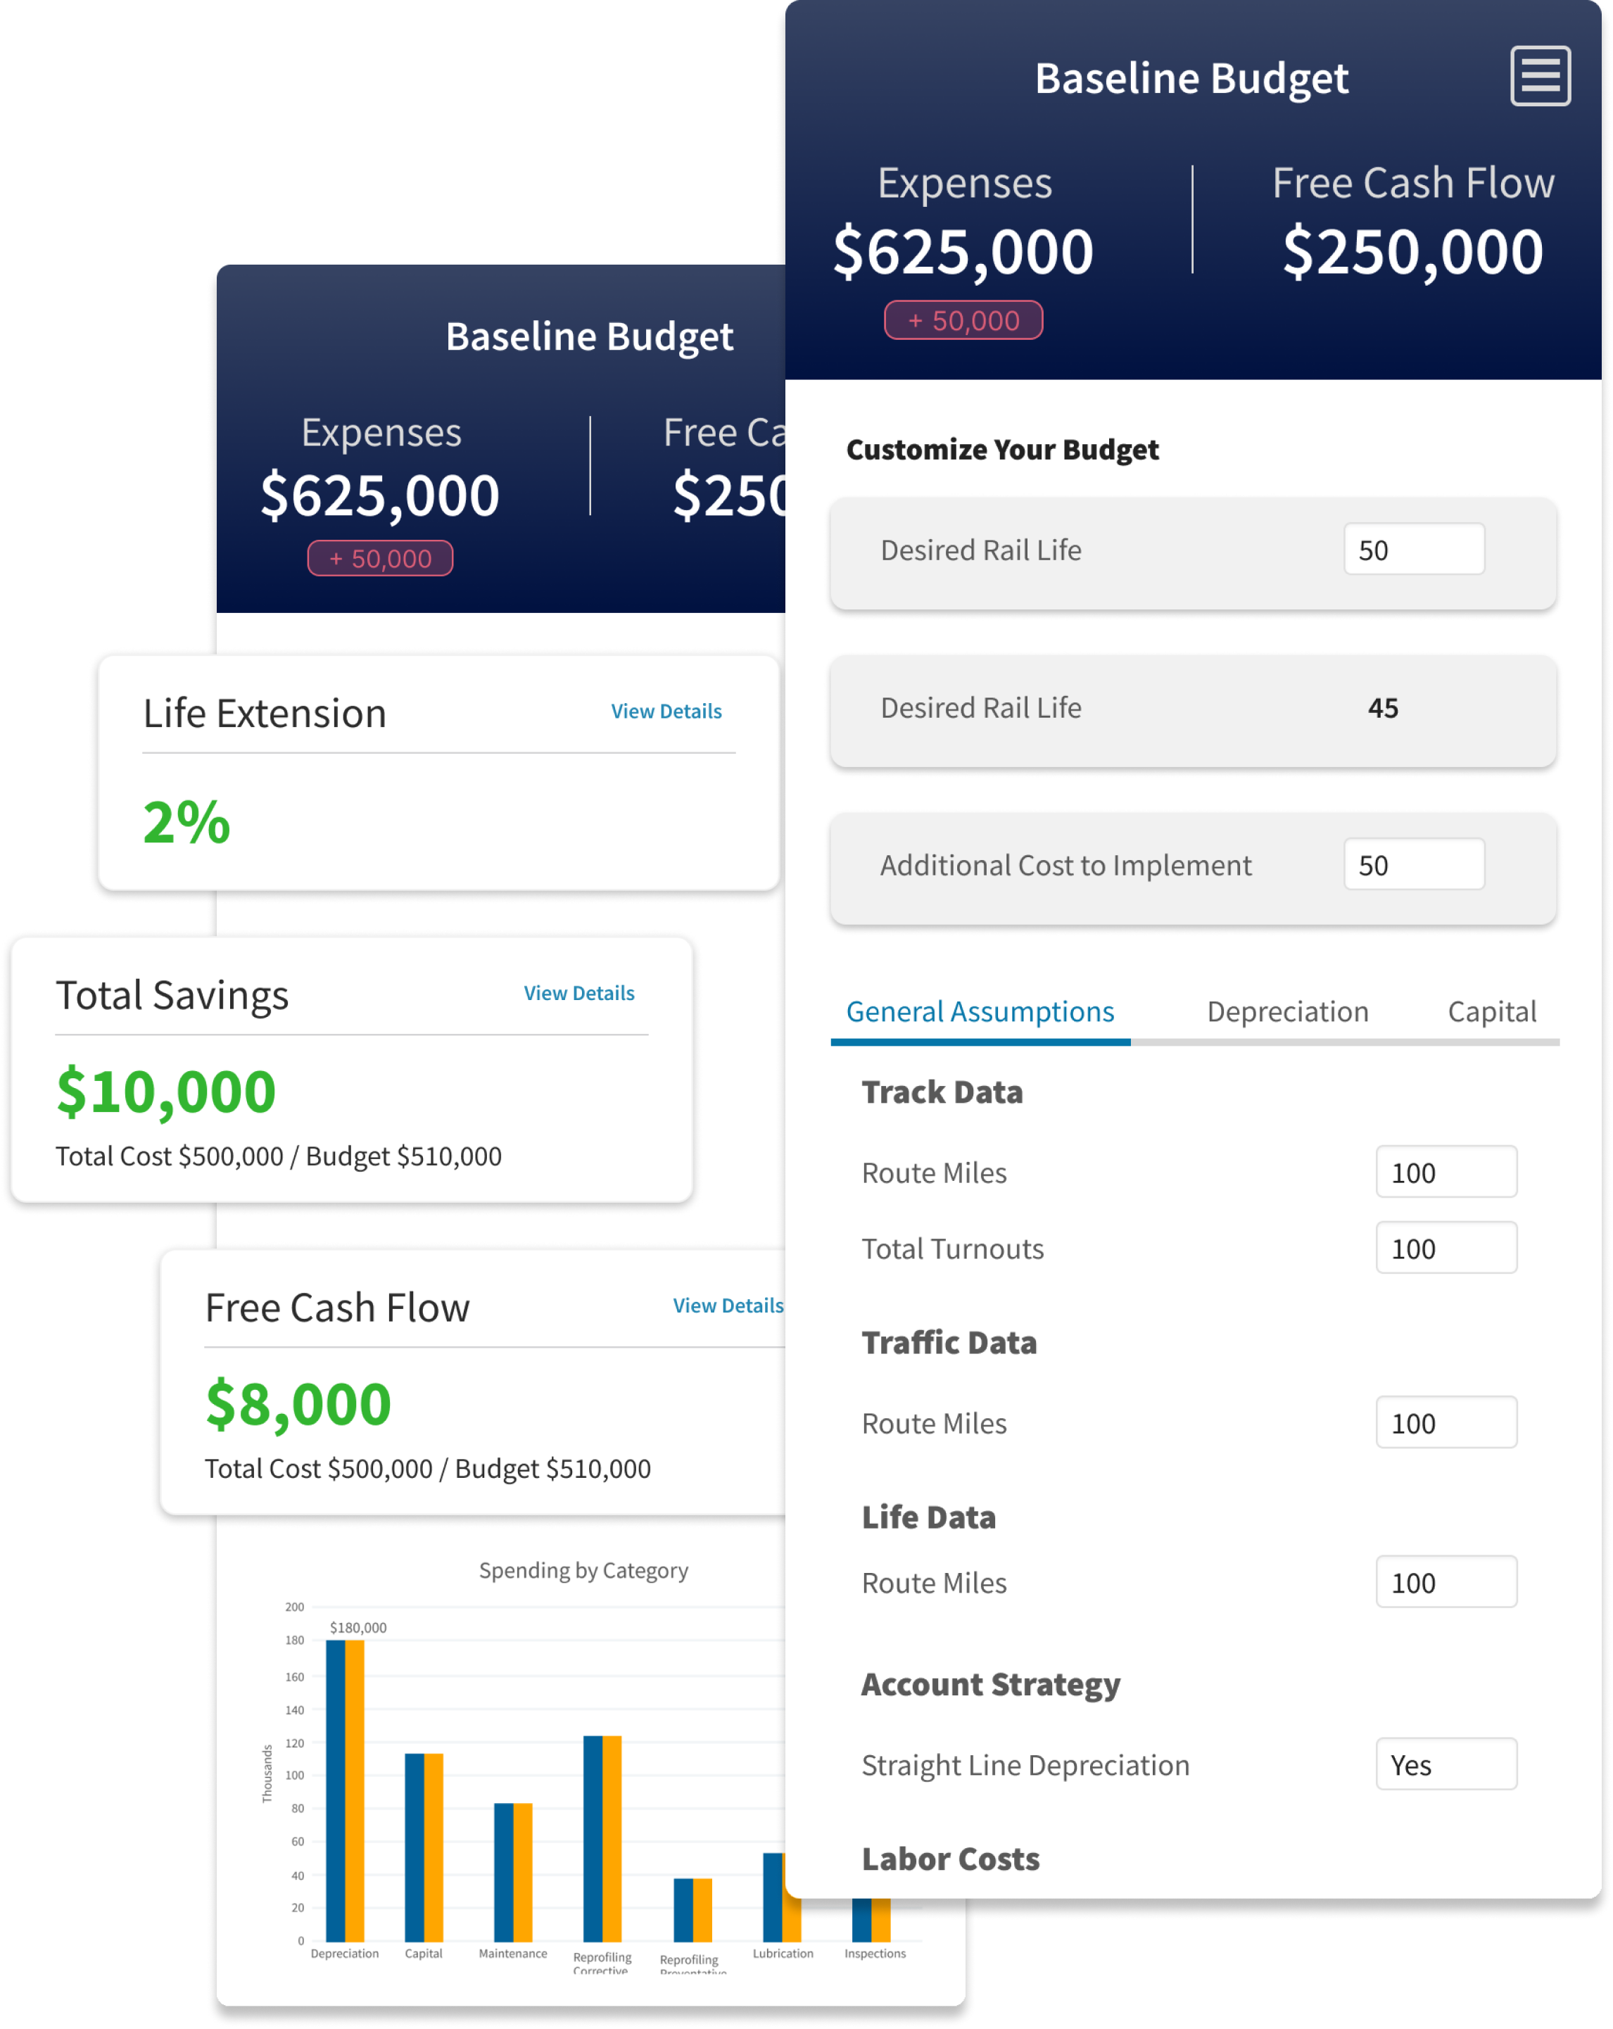This screenshot has height=2029, width=1613.
Task: Click Traffic Data Route Miles input
Action: coord(1446,1423)
